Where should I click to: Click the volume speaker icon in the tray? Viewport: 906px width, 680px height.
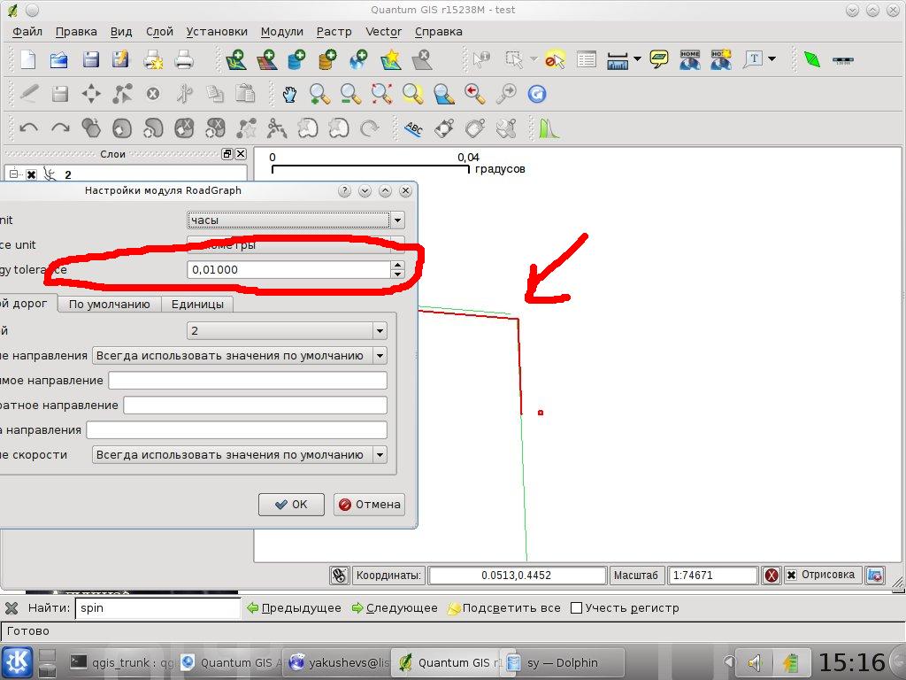[x=754, y=662]
